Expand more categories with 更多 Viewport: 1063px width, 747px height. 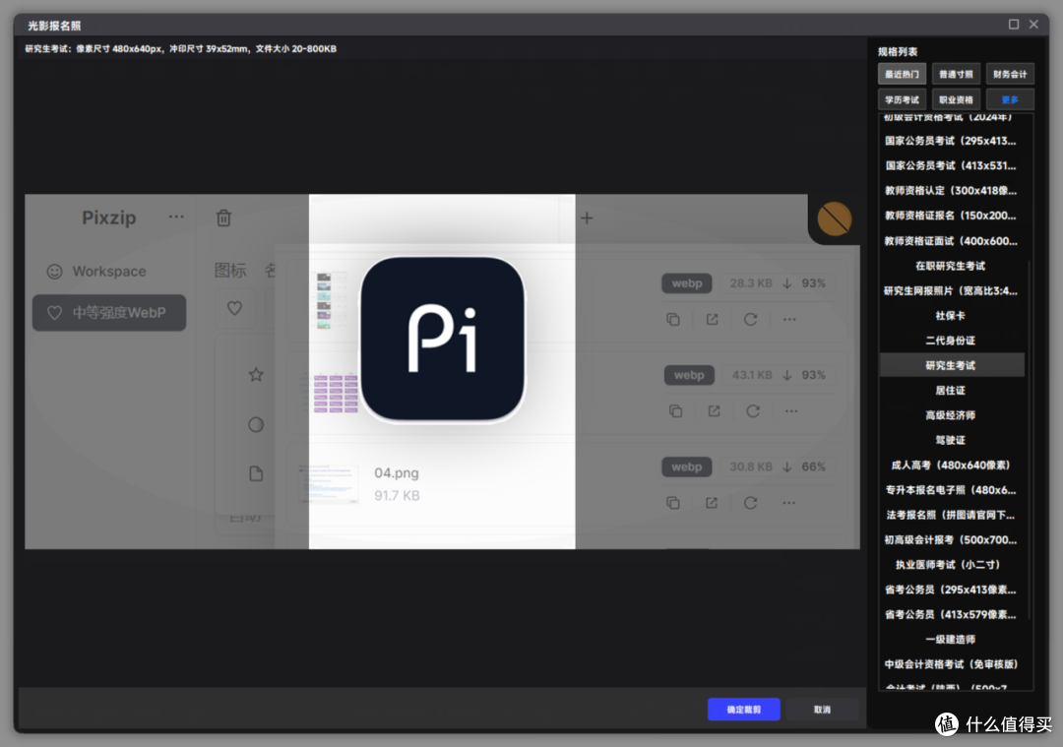(x=1010, y=99)
